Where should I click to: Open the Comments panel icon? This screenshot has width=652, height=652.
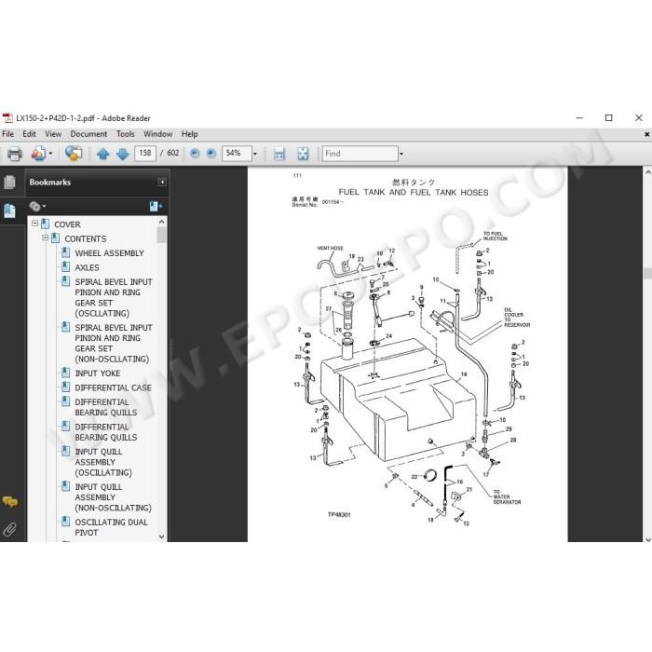tap(10, 502)
